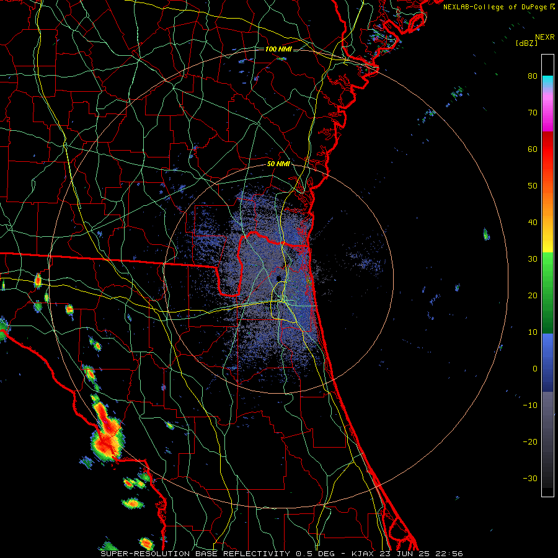Click the 70 dBZ scale value
This screenshot has height=558, width=558.
[533, 112]
